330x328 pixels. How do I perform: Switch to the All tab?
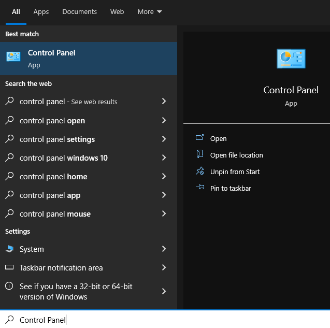16,12
